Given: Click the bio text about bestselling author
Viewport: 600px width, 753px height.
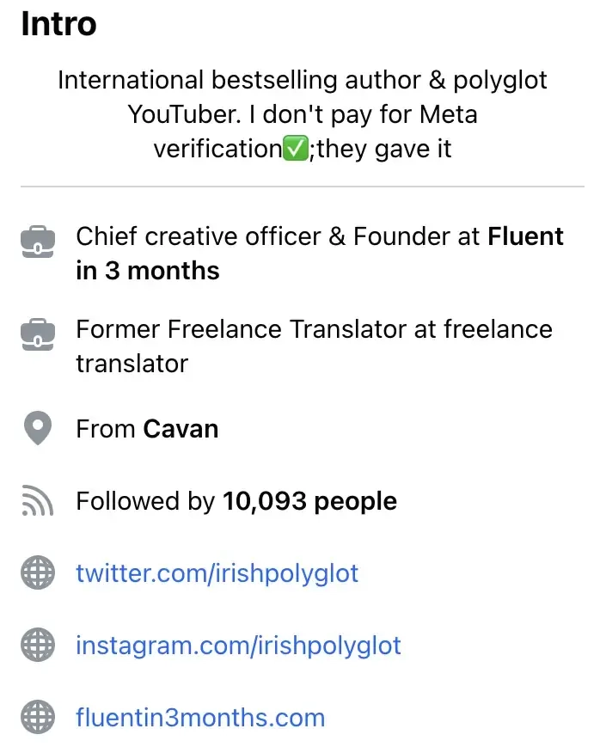Looking at the screenshot, I should 302,114.
